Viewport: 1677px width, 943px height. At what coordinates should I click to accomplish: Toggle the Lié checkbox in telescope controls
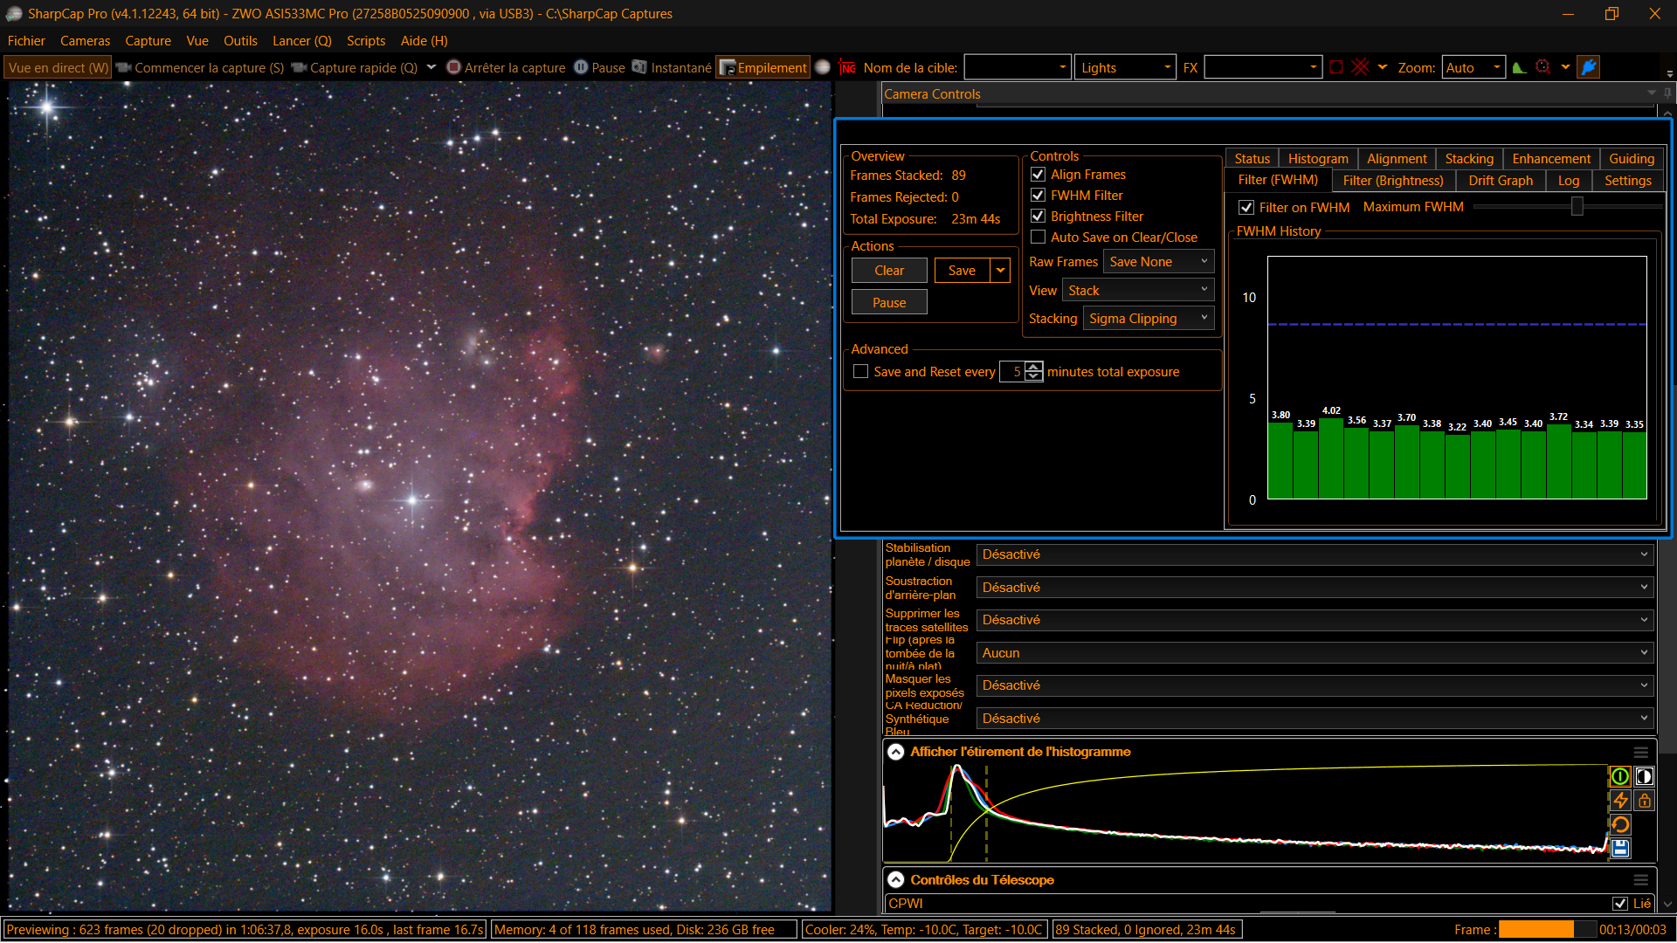click(x=1619, y=904)
